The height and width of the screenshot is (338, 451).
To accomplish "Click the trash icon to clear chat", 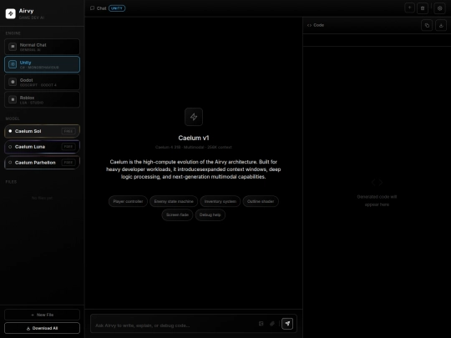I will click(423, 8).
